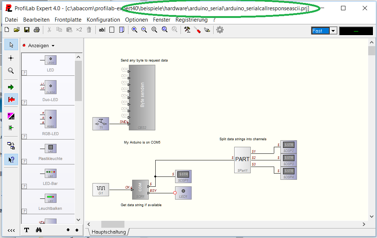The width and height of the screenshot is (377, 238).
Task: Open settings gear icon in toolbar
Action: coord(220,30)
